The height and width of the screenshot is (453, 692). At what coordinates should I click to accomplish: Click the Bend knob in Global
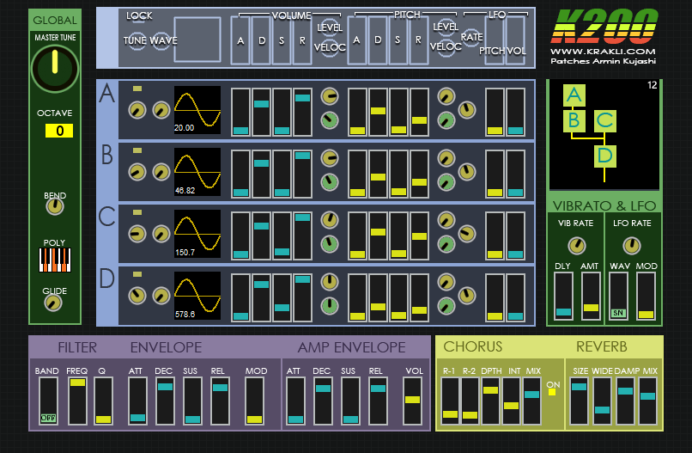(54, 206)
